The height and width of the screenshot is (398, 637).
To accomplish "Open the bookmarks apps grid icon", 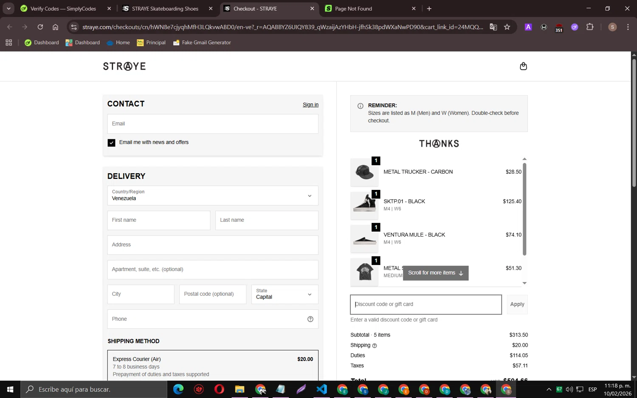I will pos(8,42).
